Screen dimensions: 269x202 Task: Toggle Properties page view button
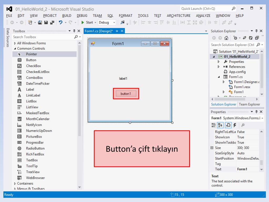point(228,125)
